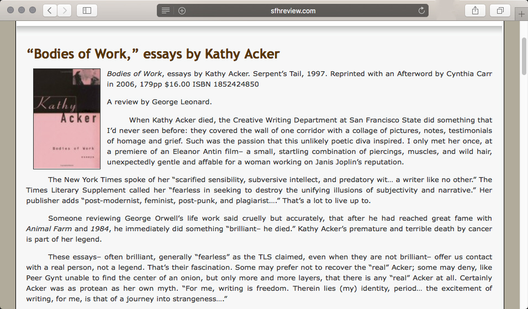Reload the sfhreview.com page
Screen dimensions: 528x309
coord(421,10)
